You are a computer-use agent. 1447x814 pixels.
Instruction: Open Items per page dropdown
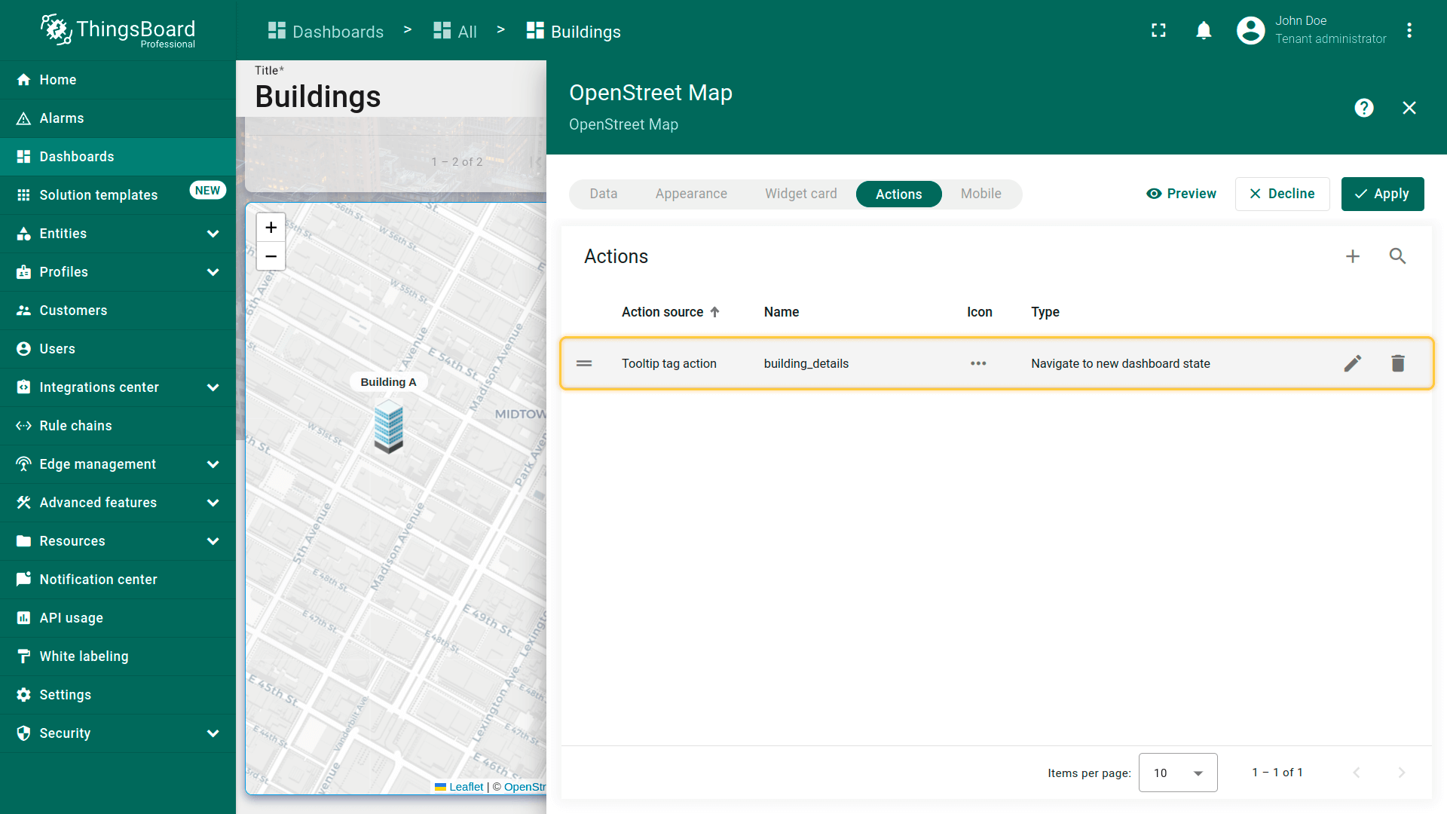pos(1177,773)
